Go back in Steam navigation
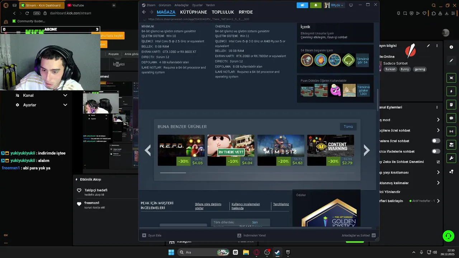This screenshot has height=258, width=459. tap(144, 12)
